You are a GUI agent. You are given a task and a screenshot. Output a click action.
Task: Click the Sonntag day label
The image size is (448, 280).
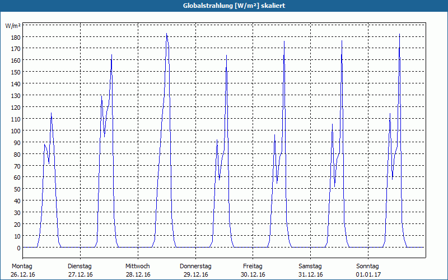coord(367,267)
